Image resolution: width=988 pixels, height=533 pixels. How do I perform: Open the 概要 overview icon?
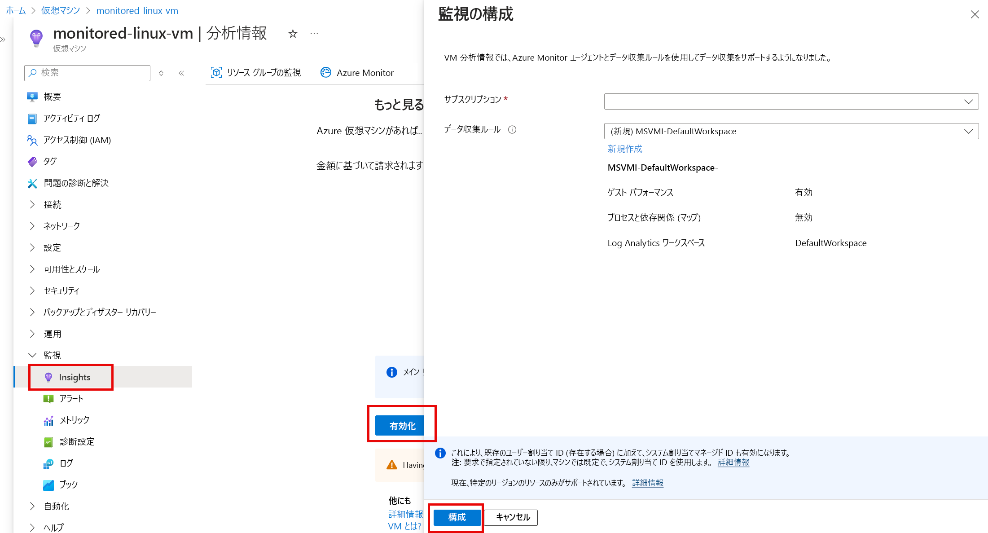click(32, 97)
